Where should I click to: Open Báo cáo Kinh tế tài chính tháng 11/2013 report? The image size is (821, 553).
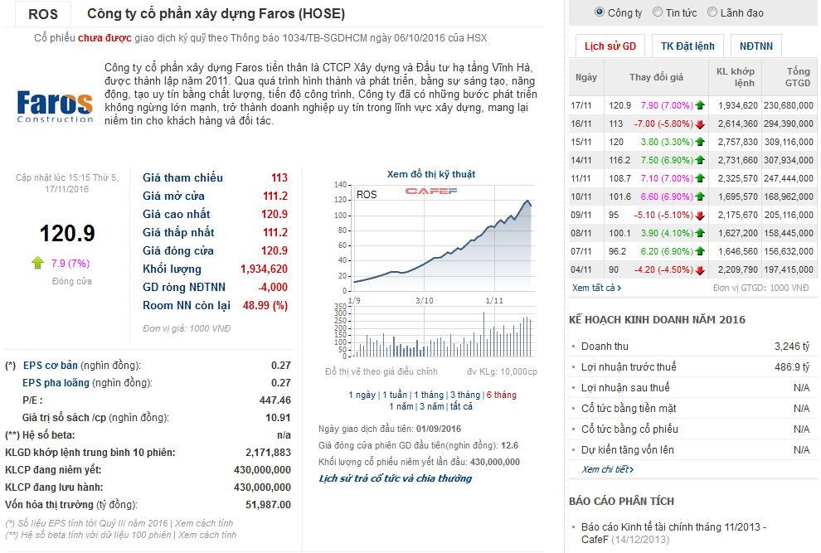[673, 533]
